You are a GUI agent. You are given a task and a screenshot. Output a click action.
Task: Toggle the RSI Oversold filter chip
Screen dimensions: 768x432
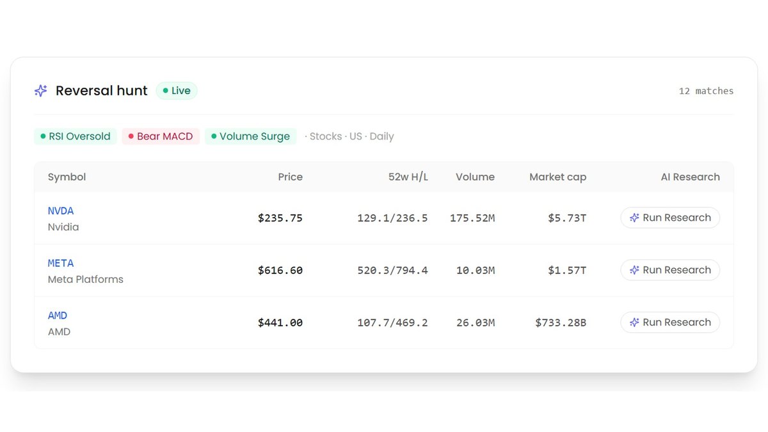click(75, 136)
